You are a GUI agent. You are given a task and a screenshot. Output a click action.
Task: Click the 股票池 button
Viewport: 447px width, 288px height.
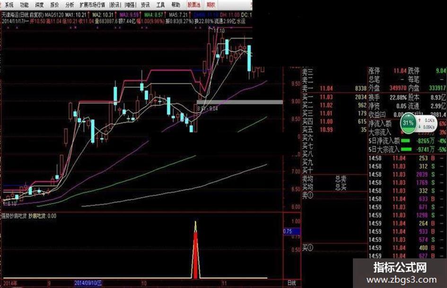click(194, 5)
